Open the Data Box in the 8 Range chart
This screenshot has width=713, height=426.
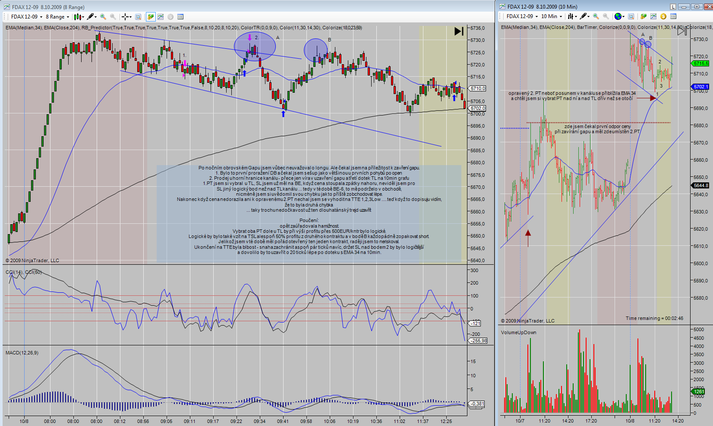pos(138,17)
